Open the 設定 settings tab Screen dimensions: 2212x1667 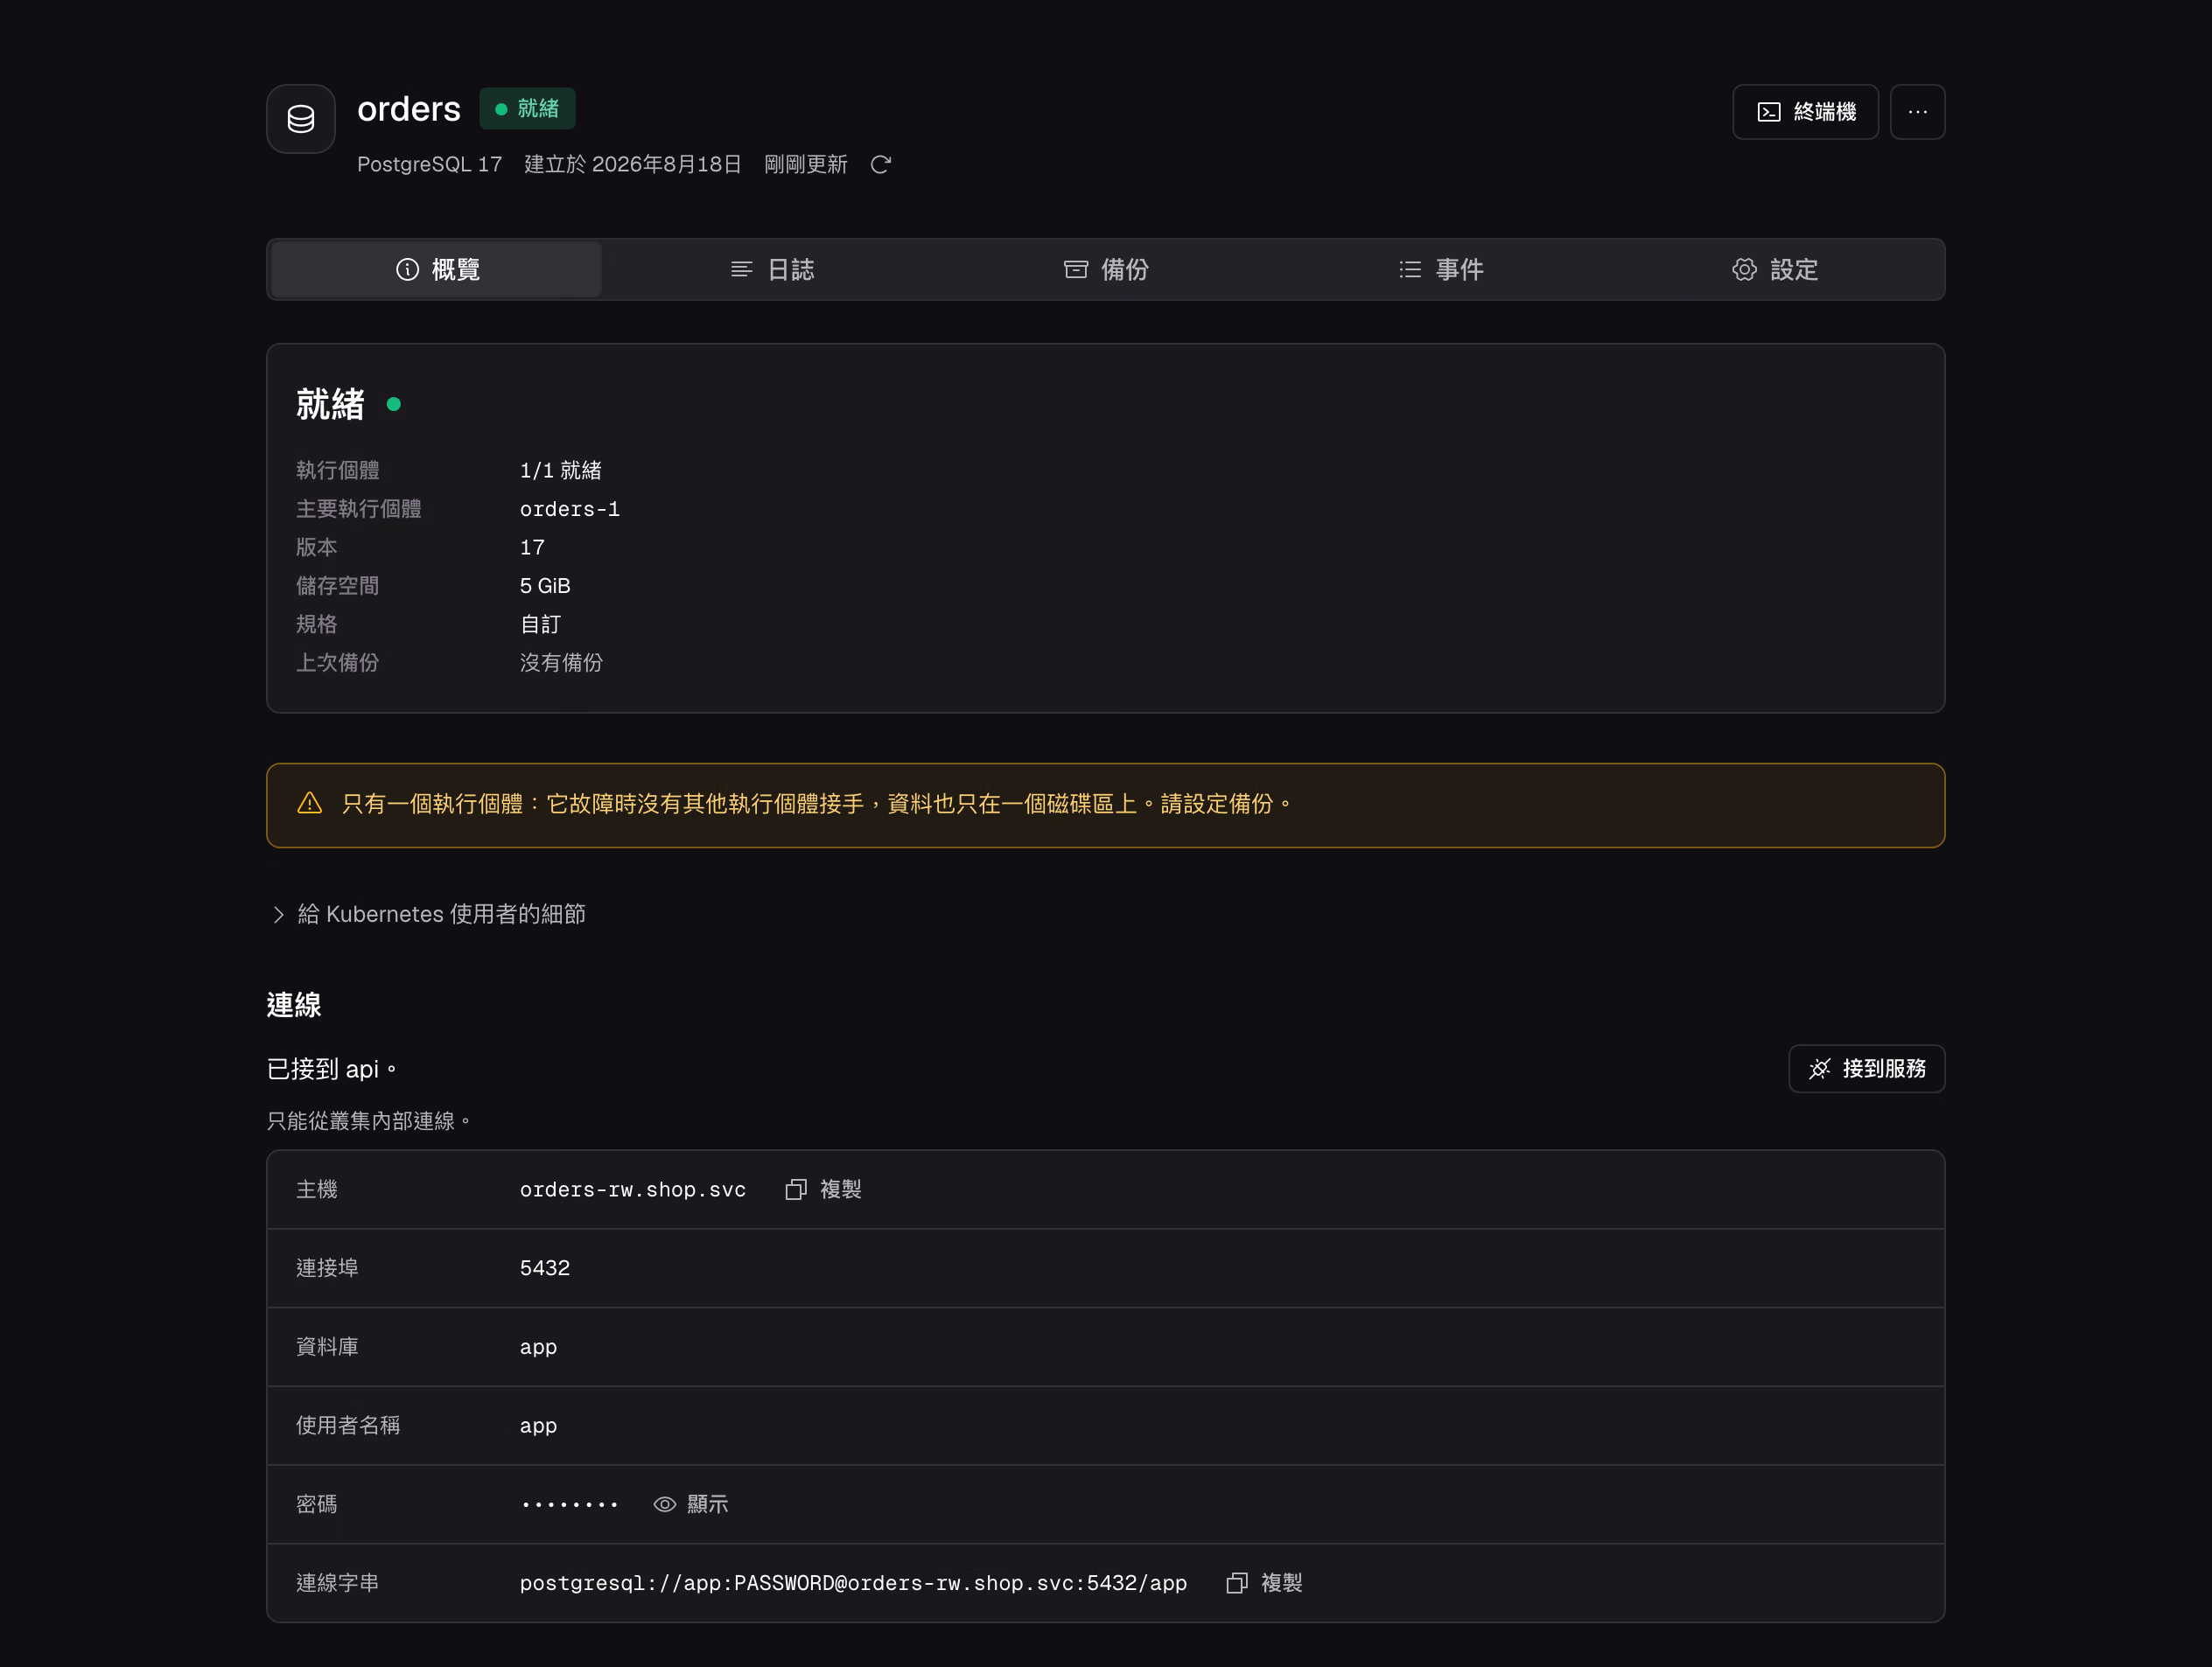click(1774, 270)
